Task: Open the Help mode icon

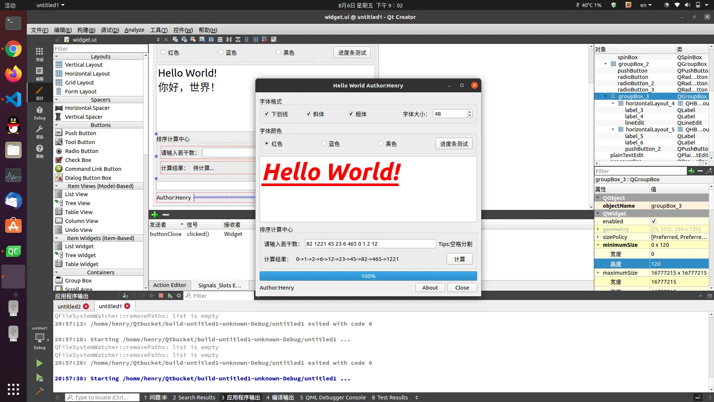Action: [x=39, y=151]
